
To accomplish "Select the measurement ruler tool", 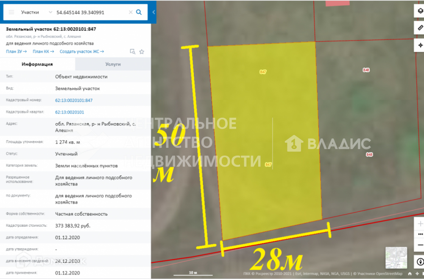I will pos(420,28).
